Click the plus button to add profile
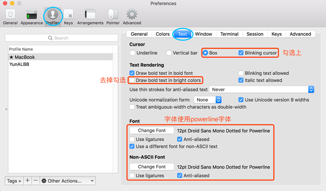This screenshot has height=191, width=326. 28,181
